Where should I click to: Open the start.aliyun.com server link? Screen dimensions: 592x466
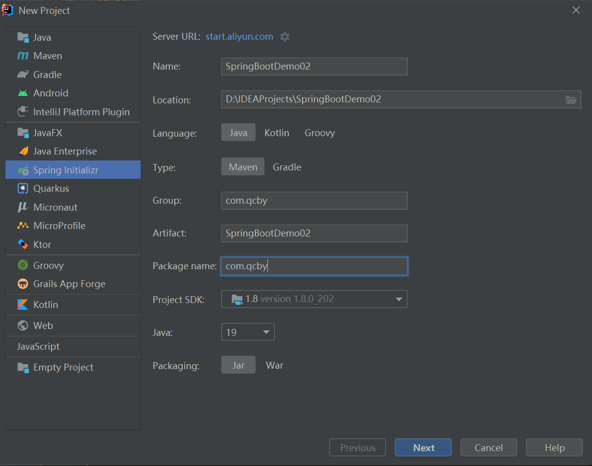coord(240,37)
